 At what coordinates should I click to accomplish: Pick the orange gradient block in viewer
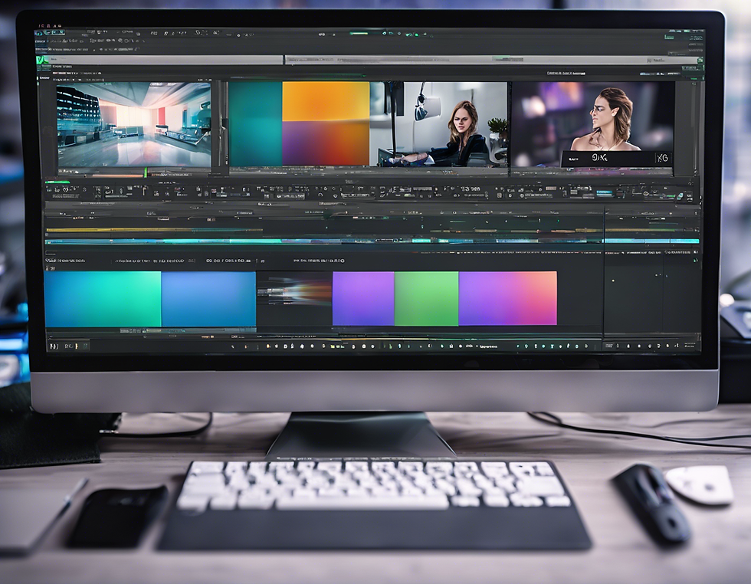point(326,101)
